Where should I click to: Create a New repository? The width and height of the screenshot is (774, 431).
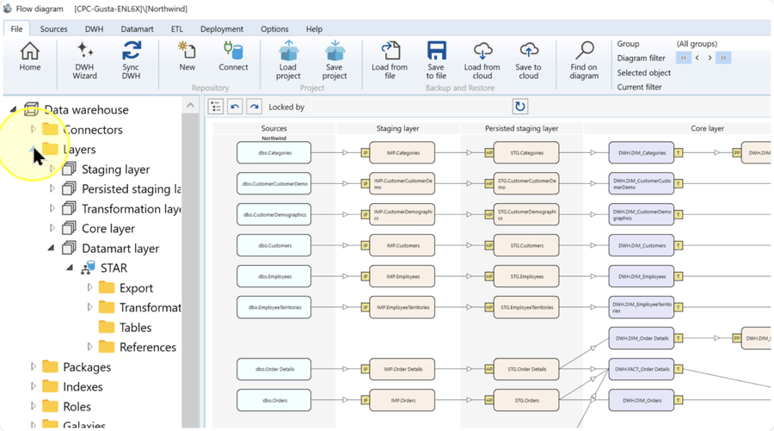click(x=187, y=57)
